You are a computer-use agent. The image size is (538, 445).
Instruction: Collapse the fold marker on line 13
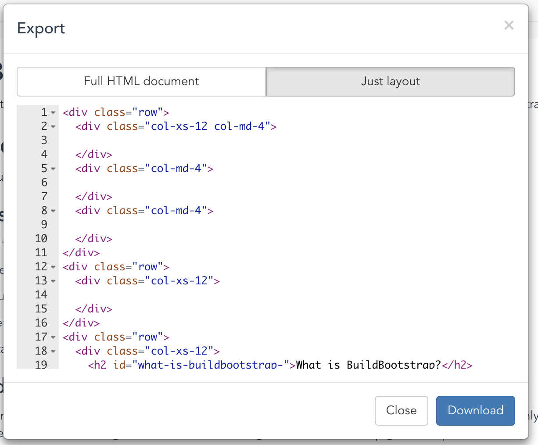pyautogui.click(x=54, y=281)
